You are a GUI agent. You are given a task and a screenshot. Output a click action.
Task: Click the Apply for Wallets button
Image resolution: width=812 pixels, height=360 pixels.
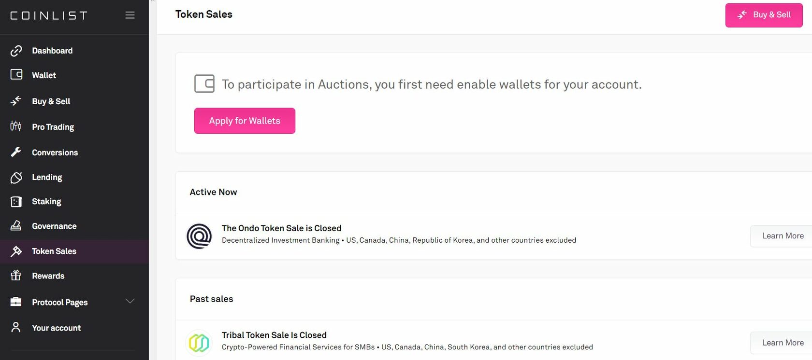[245, 121]
